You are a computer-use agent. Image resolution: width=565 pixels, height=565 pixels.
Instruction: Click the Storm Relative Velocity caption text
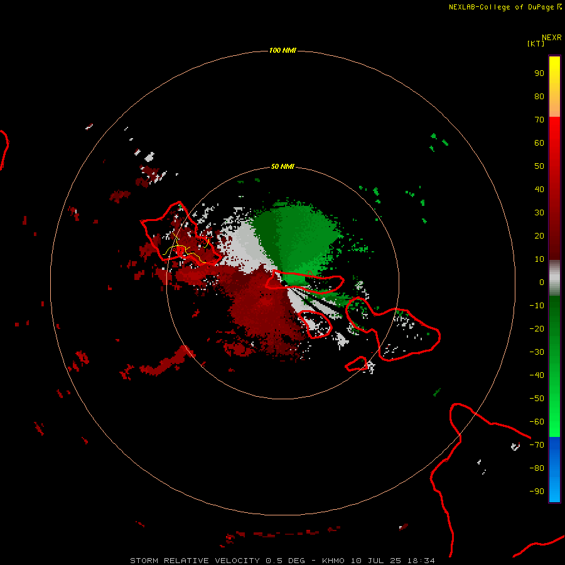click(282, 561)
